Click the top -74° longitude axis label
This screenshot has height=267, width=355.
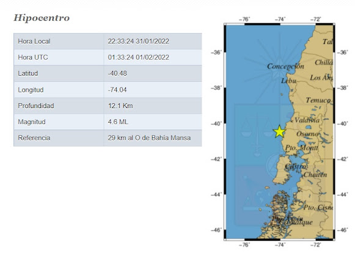click(280, 20)
